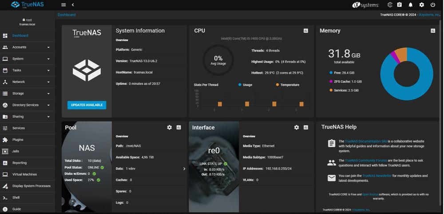Open the Shell menu item
Image resolution: width=444 pixels, height=214 pixels.
tap(28, 198)
